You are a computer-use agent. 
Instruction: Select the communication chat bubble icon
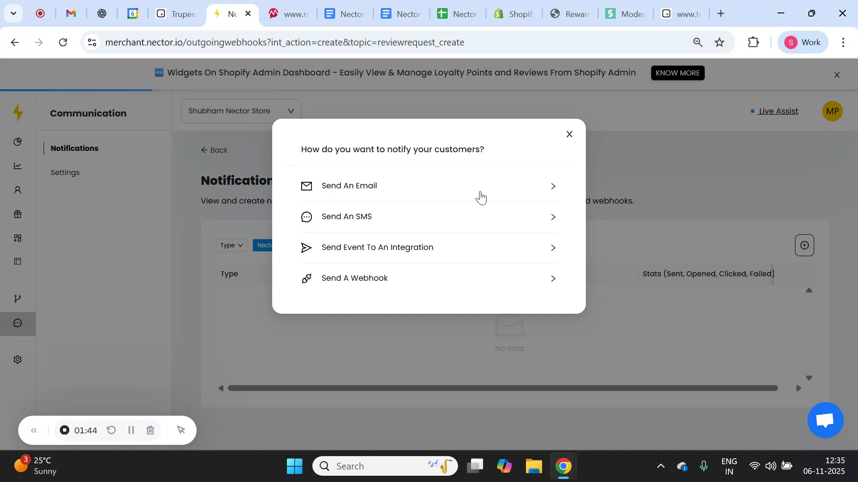coord(17,323)
